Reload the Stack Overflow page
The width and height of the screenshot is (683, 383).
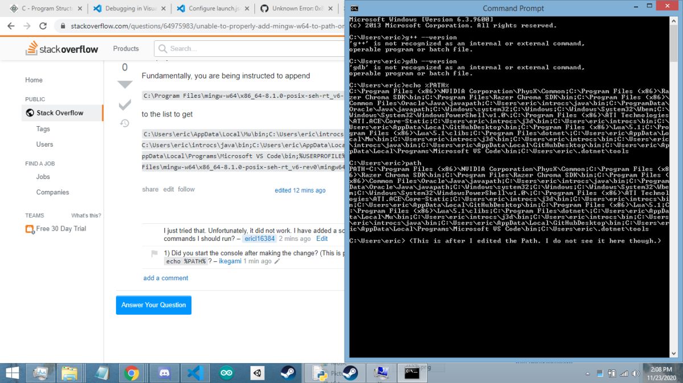pyautogui.click(x=43, y=26)
